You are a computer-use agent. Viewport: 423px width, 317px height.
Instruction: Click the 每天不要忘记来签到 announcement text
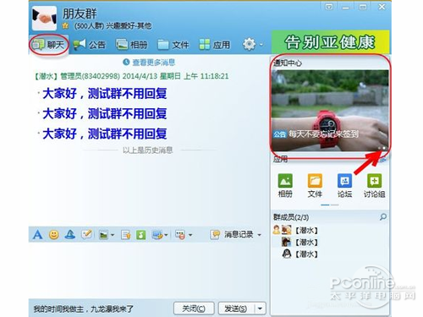323,134
